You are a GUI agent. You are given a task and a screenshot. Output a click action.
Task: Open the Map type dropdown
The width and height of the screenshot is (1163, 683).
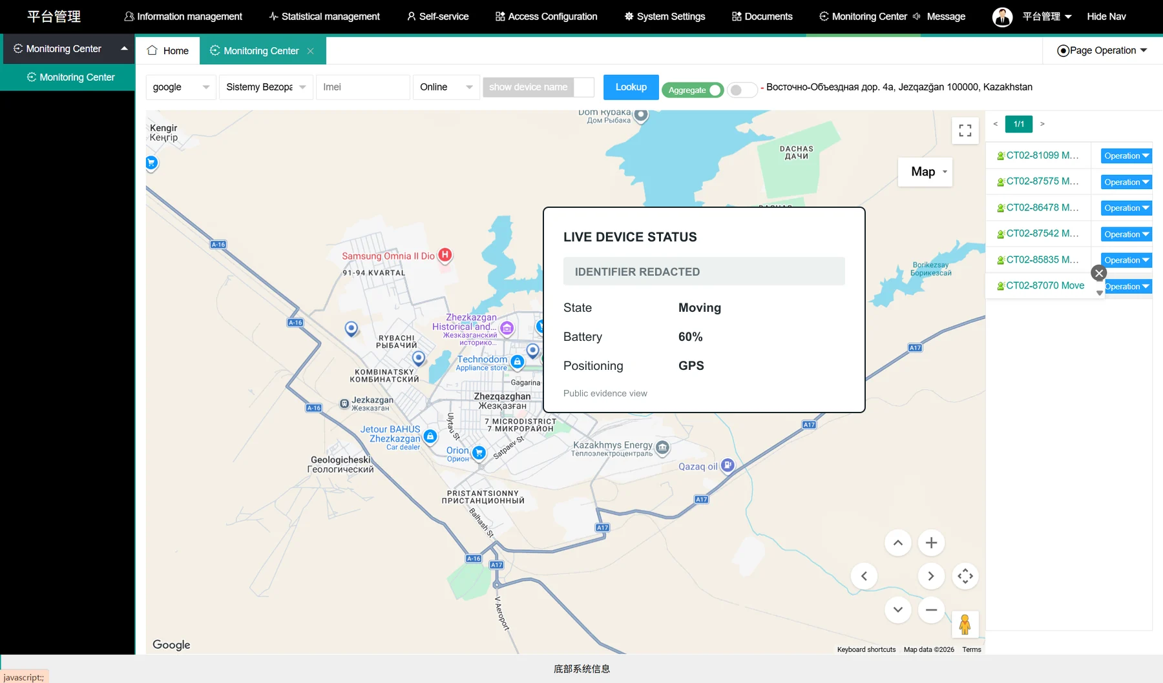coord(925,172)
